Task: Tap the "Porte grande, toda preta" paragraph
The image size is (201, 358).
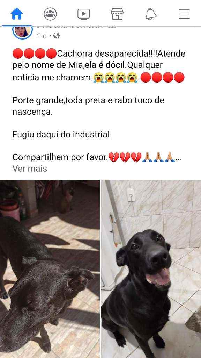Action: (x=88, y=106)
